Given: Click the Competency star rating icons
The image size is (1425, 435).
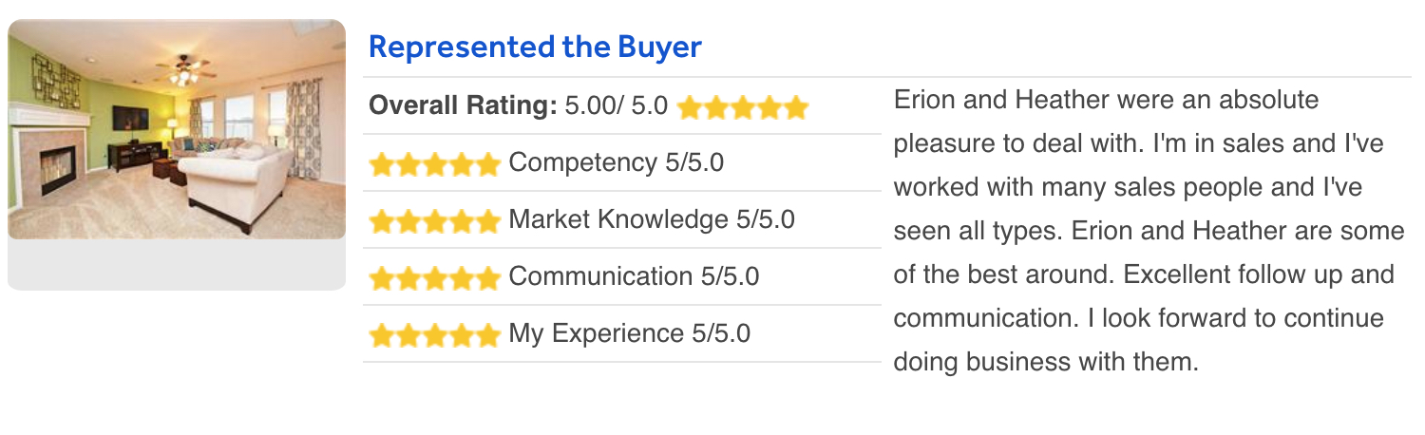Looking at the screenshot, I should tap(434, 164).
